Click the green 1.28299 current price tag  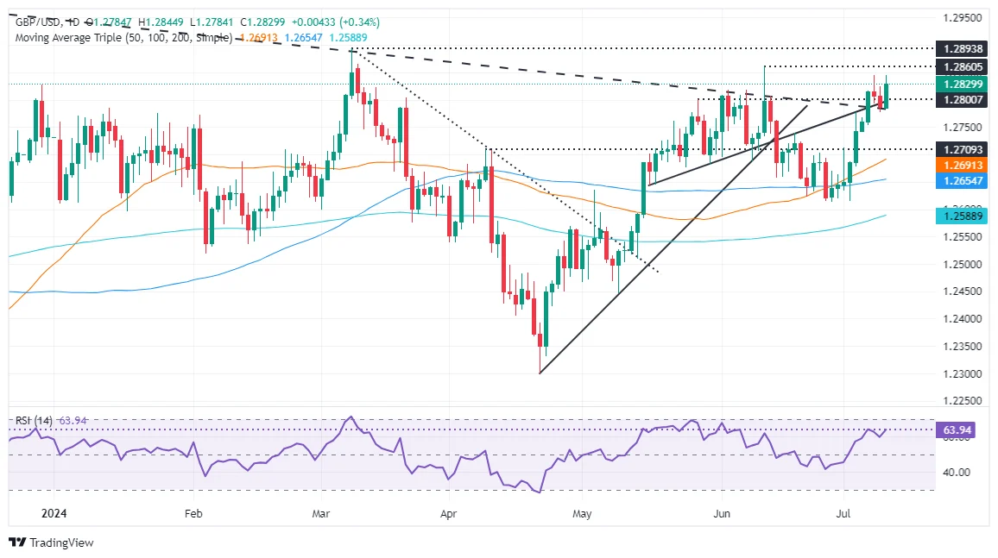(x=963, y=84)
